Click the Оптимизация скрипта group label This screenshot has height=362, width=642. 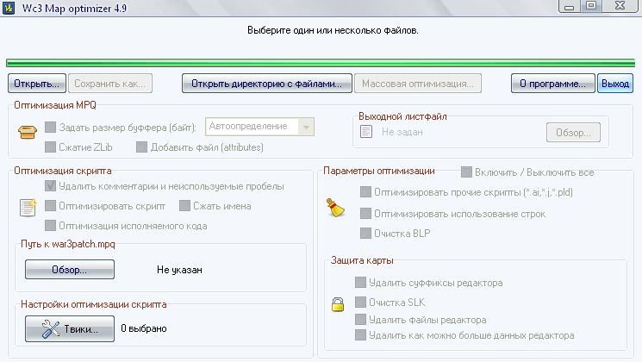(x=63, y=171)
